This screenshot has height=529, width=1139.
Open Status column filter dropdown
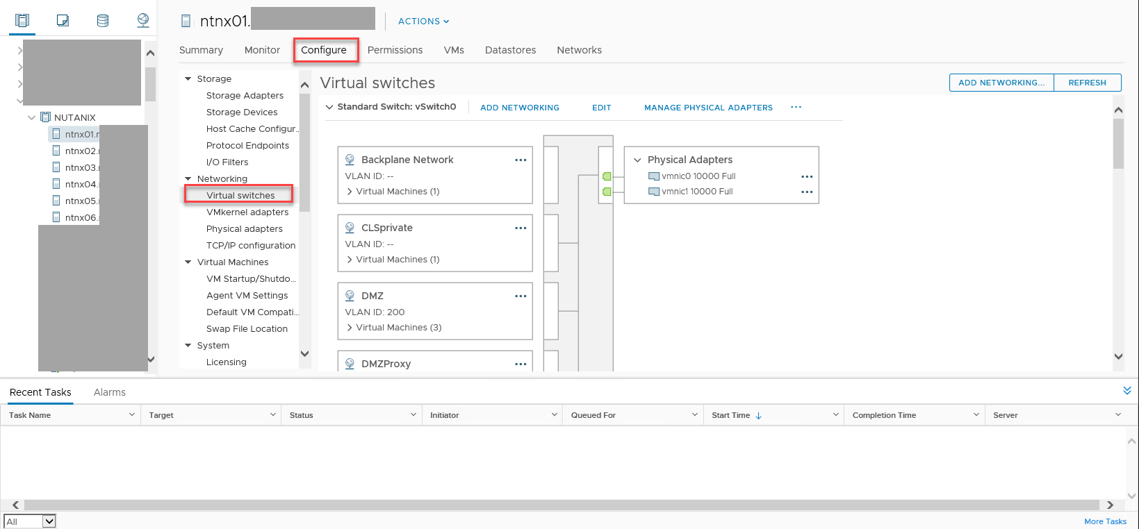coord(413,414)
